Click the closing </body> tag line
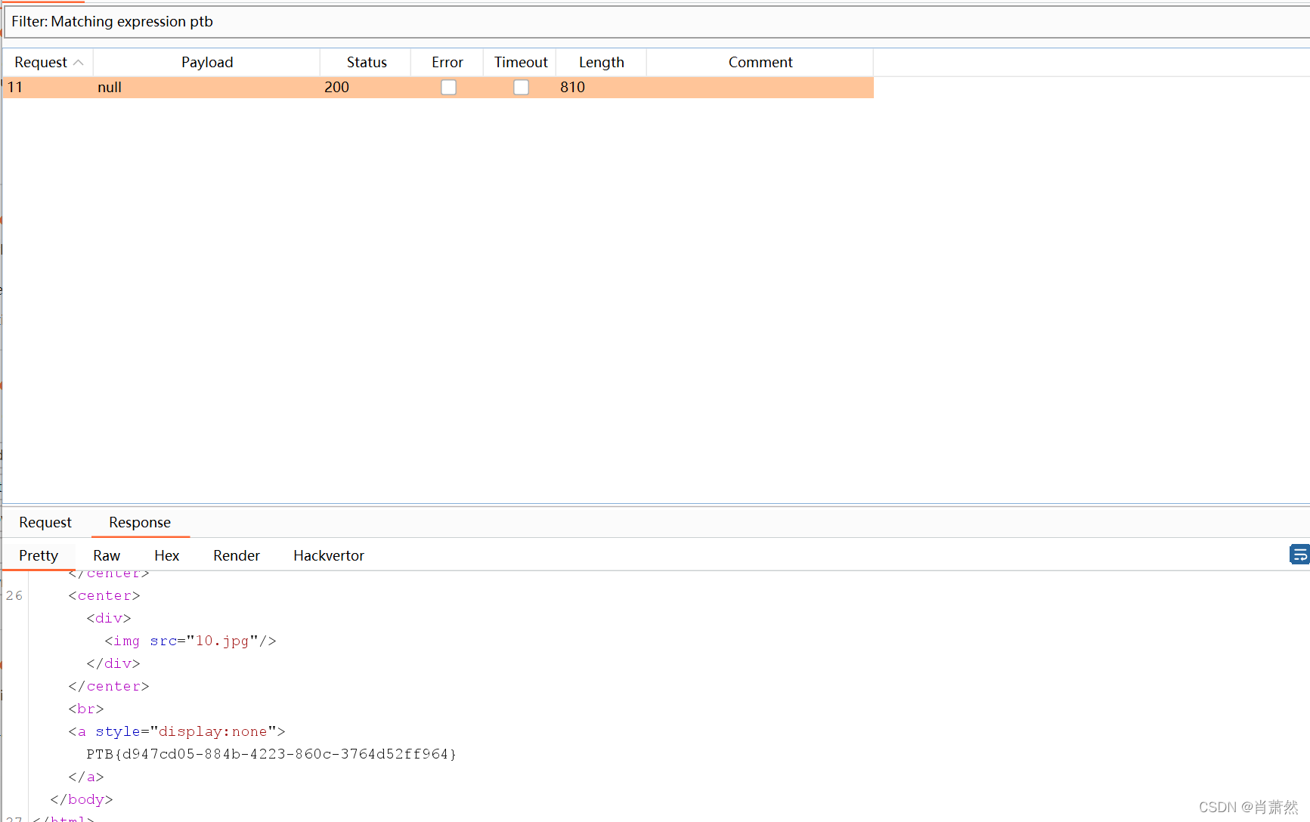The image size is (1310, 822). pos(82,799)
